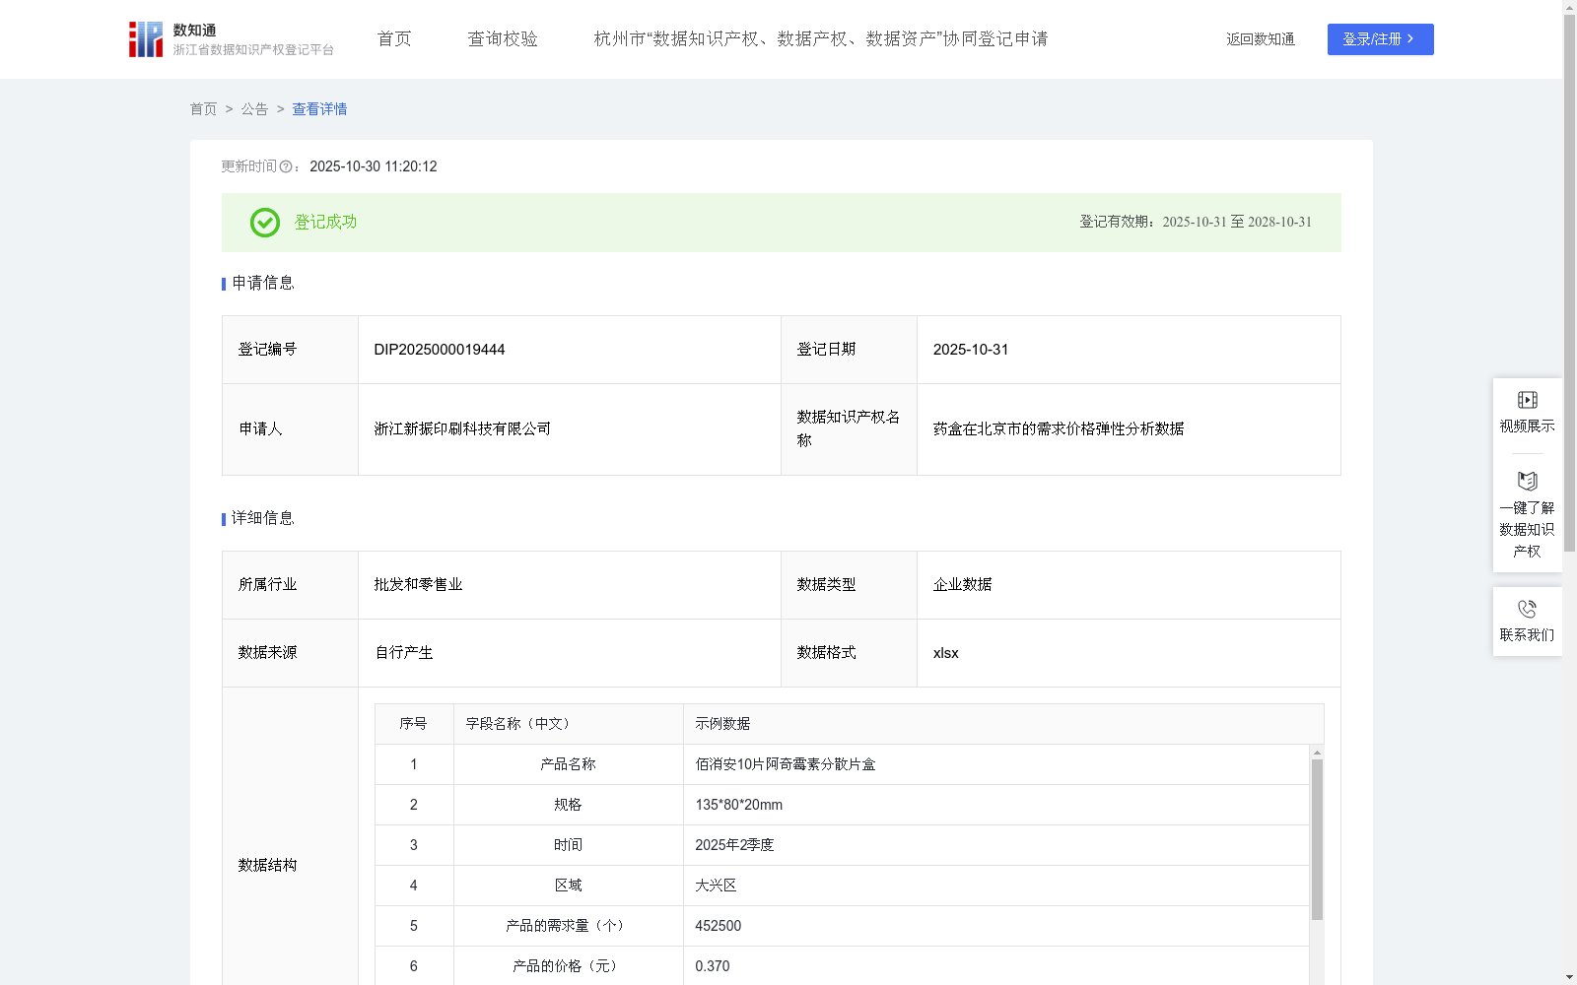Click the green 登记成功 checkmark icon
This screenshot has height=985, width=1577.
(x=264, y=223)
